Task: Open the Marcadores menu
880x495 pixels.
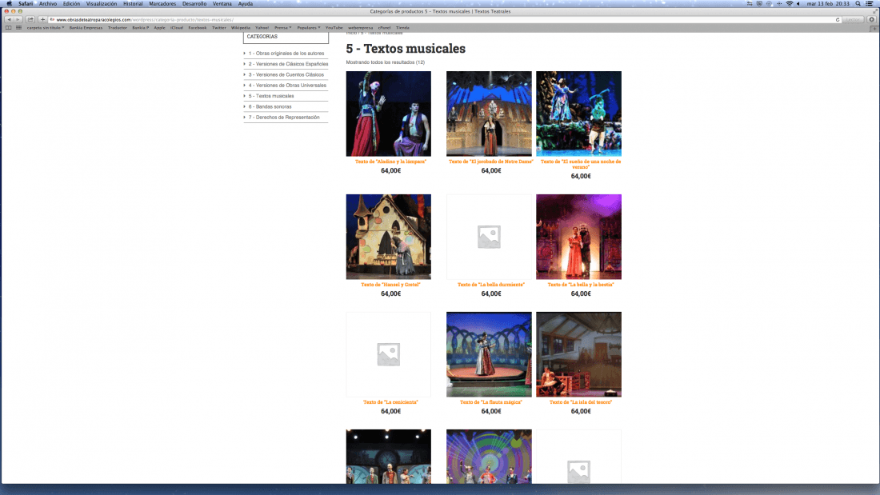Action: (x=162, y=3)
